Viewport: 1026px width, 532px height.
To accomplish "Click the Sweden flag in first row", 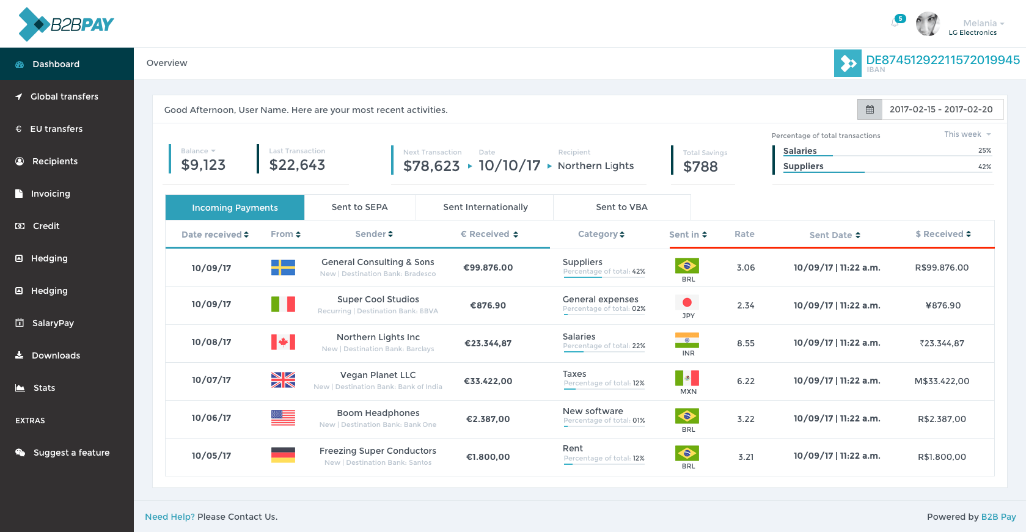I will tap(283, 268).
